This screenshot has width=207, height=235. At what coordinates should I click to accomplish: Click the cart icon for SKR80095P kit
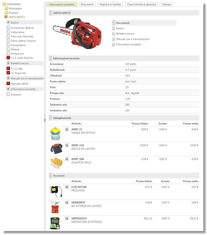[67, 202]
